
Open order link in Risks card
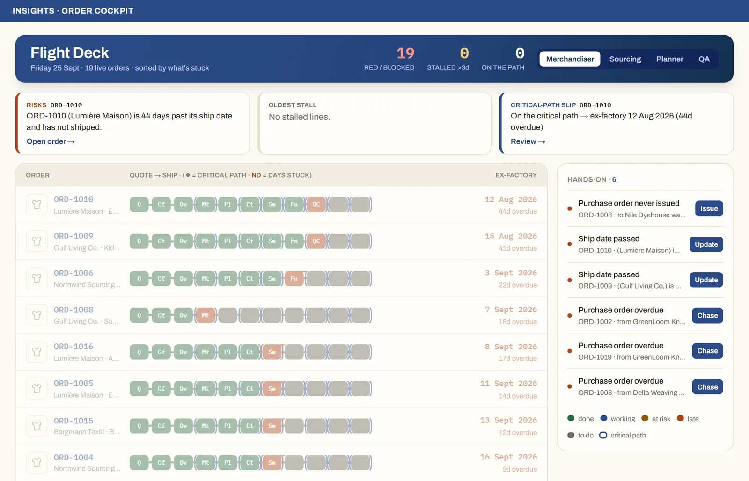(x=51, y=141)
